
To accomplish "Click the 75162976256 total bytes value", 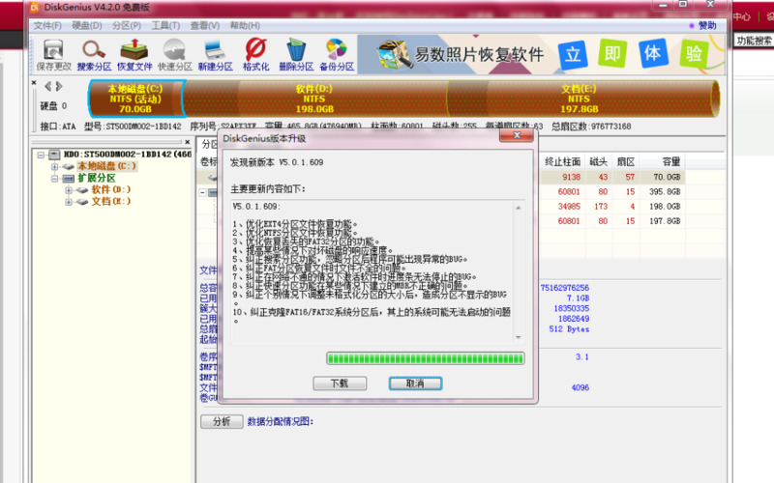I will [x=565, y=288].
